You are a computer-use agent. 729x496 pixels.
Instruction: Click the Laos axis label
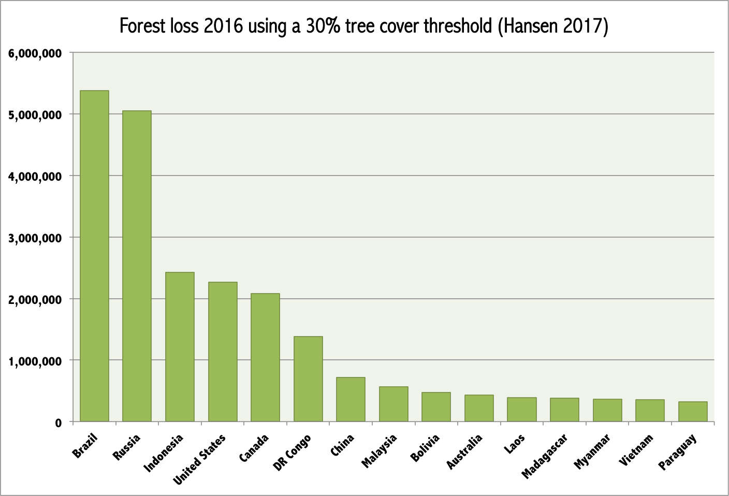(515, 444)
